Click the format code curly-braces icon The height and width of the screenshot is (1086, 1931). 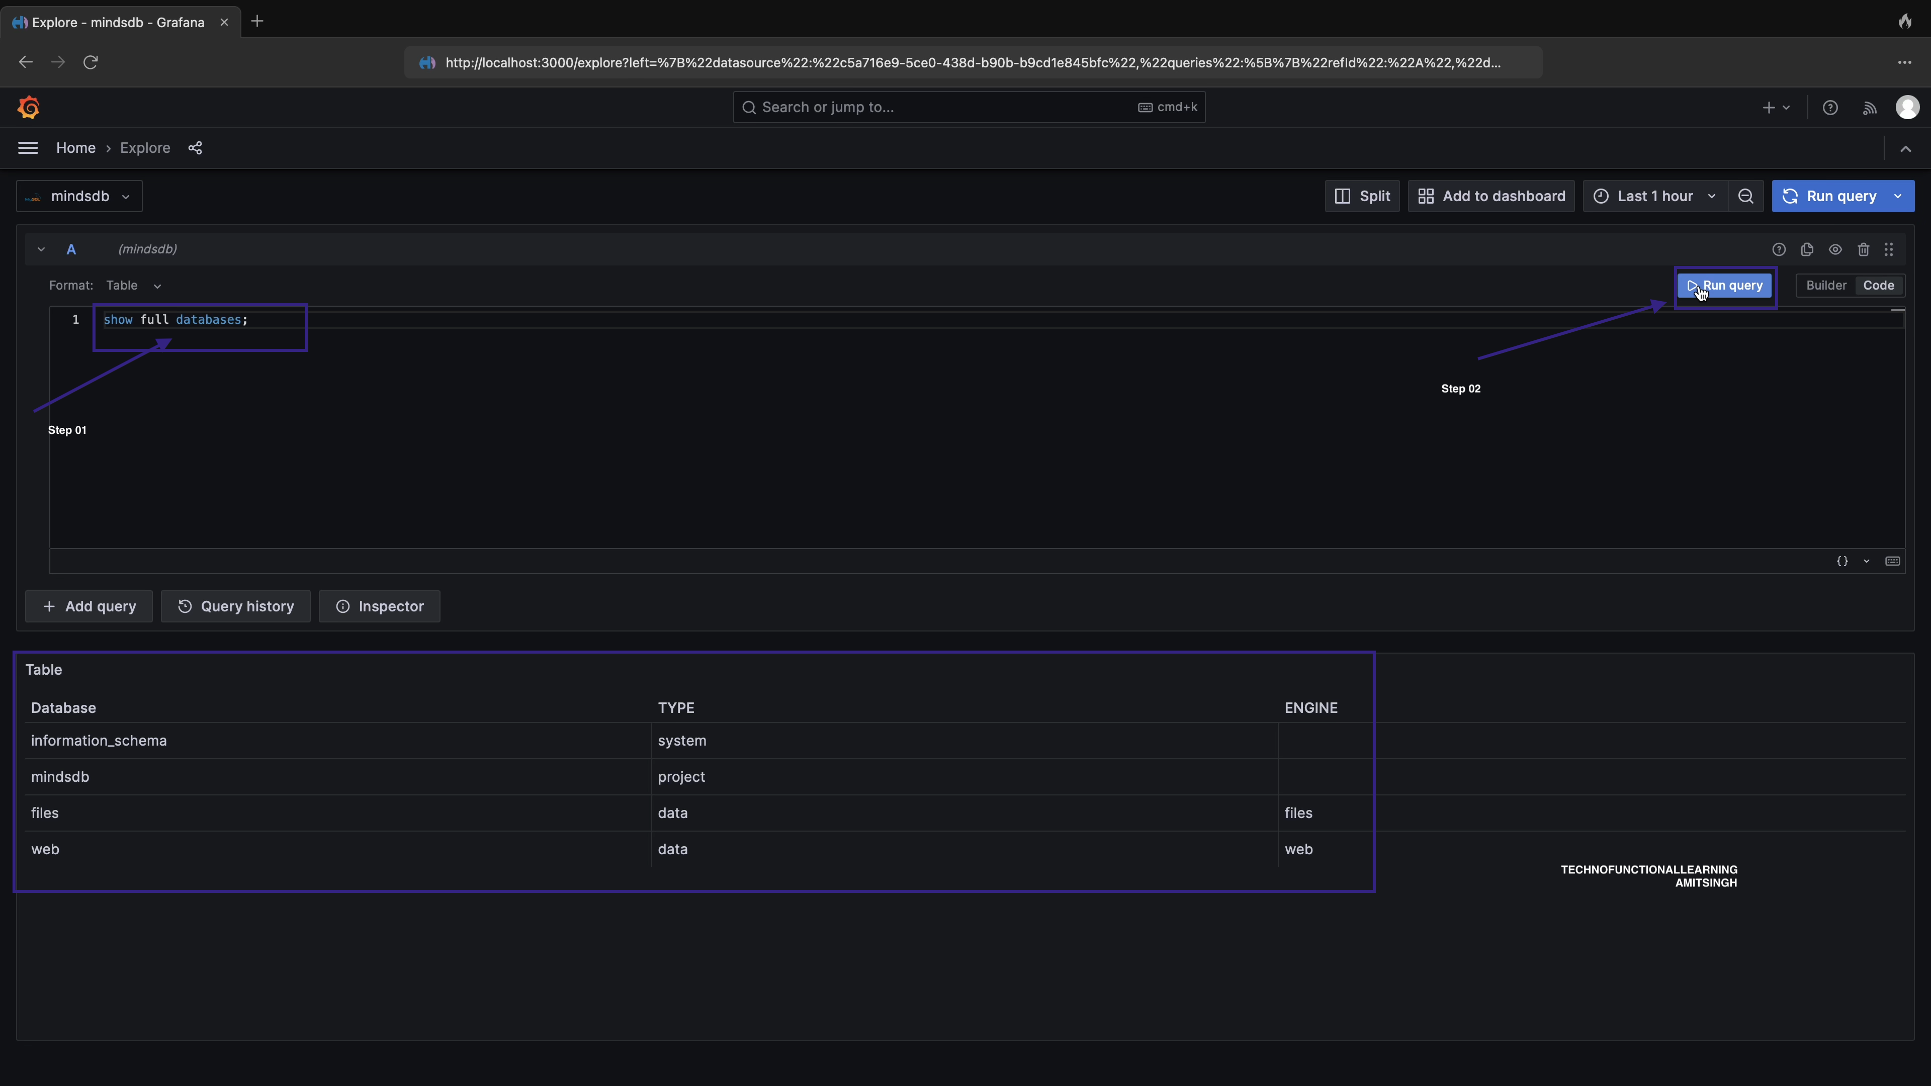click(1842, 561)
